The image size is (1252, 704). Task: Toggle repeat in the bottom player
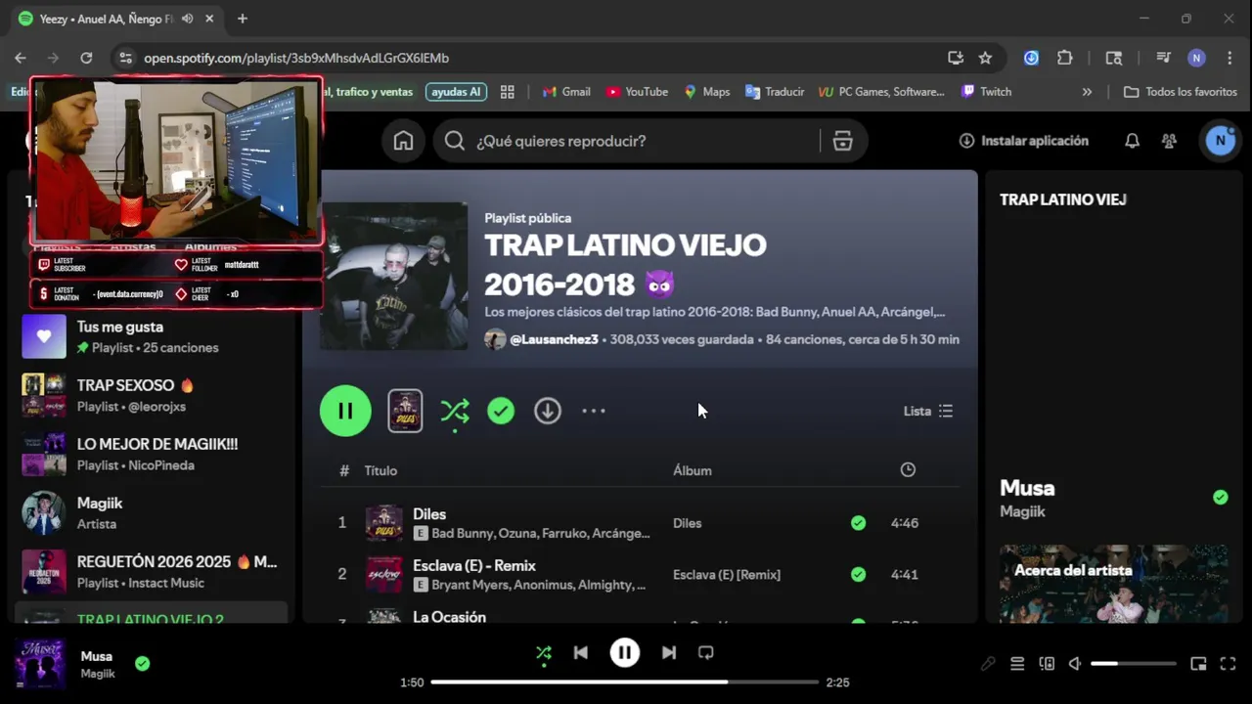click(706, 652)
